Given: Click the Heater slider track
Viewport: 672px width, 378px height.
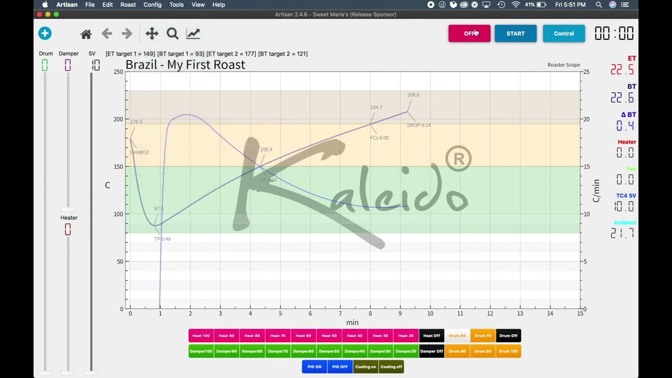Looking at the screenshot, I should [x=68, y=304].
